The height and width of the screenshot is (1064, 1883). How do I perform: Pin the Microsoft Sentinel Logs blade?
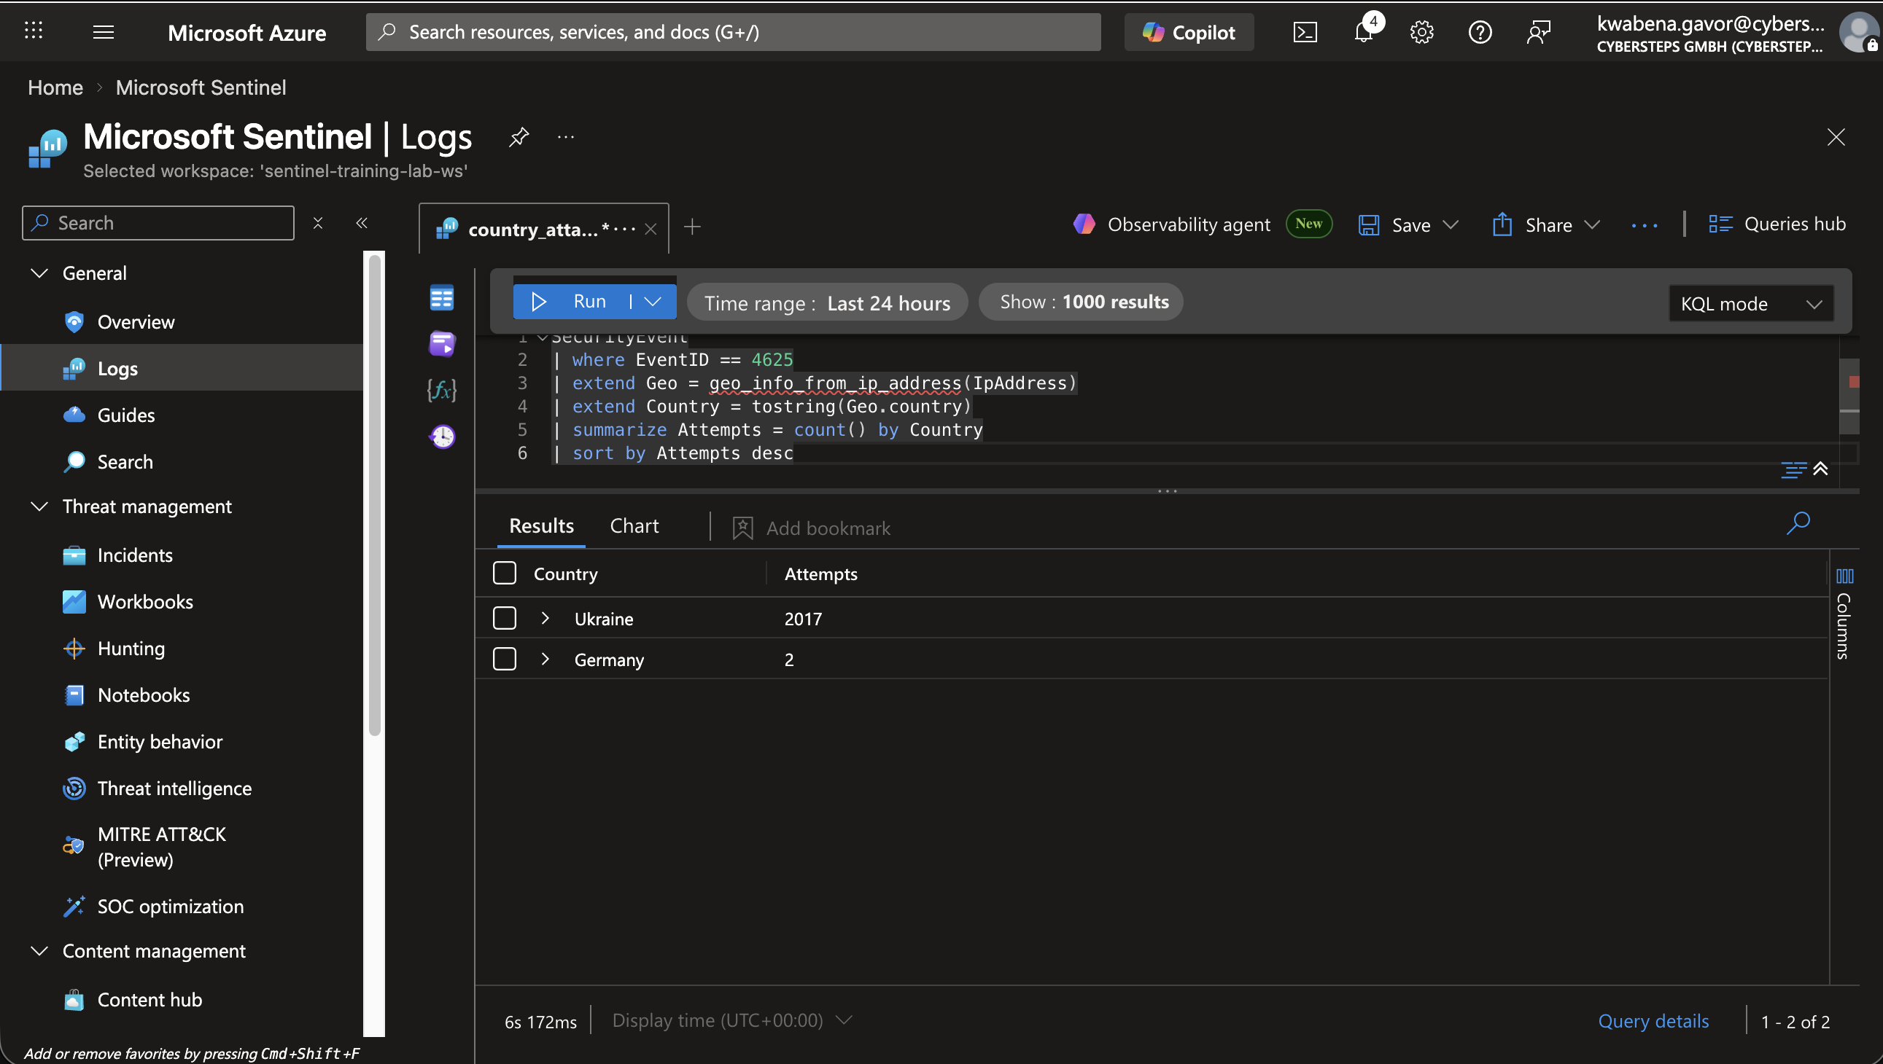pos(519,137)
